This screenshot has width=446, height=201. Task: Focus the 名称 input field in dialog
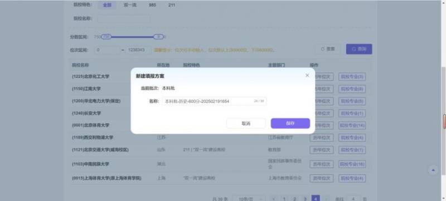(x=214, y=101)
